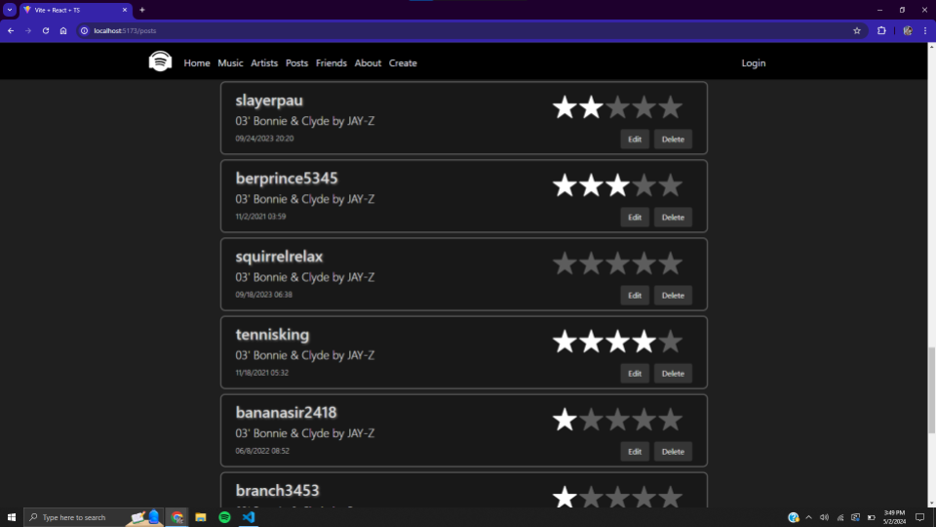Set slayerpau rating to first star
936x527 pixels.
pos(565,107)
